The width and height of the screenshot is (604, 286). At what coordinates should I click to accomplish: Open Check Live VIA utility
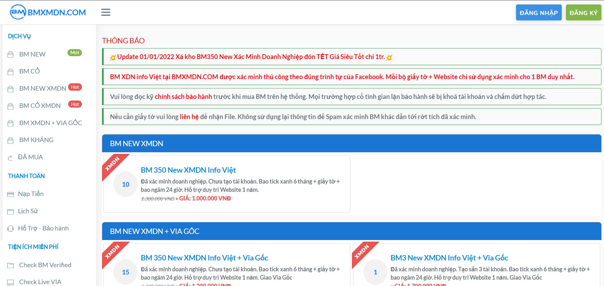pos(40,282)
